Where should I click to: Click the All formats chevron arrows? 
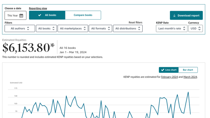pos(109,28)
